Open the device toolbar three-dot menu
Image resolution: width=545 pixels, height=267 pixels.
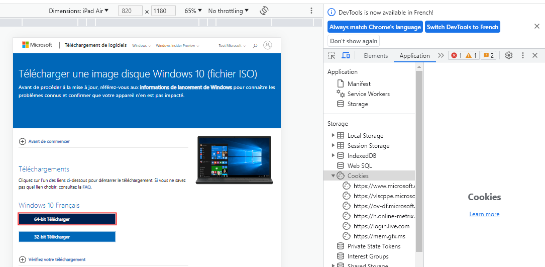311,11
